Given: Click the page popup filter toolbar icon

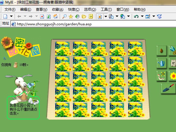Looking at the screenshot, I should (100, 17).
